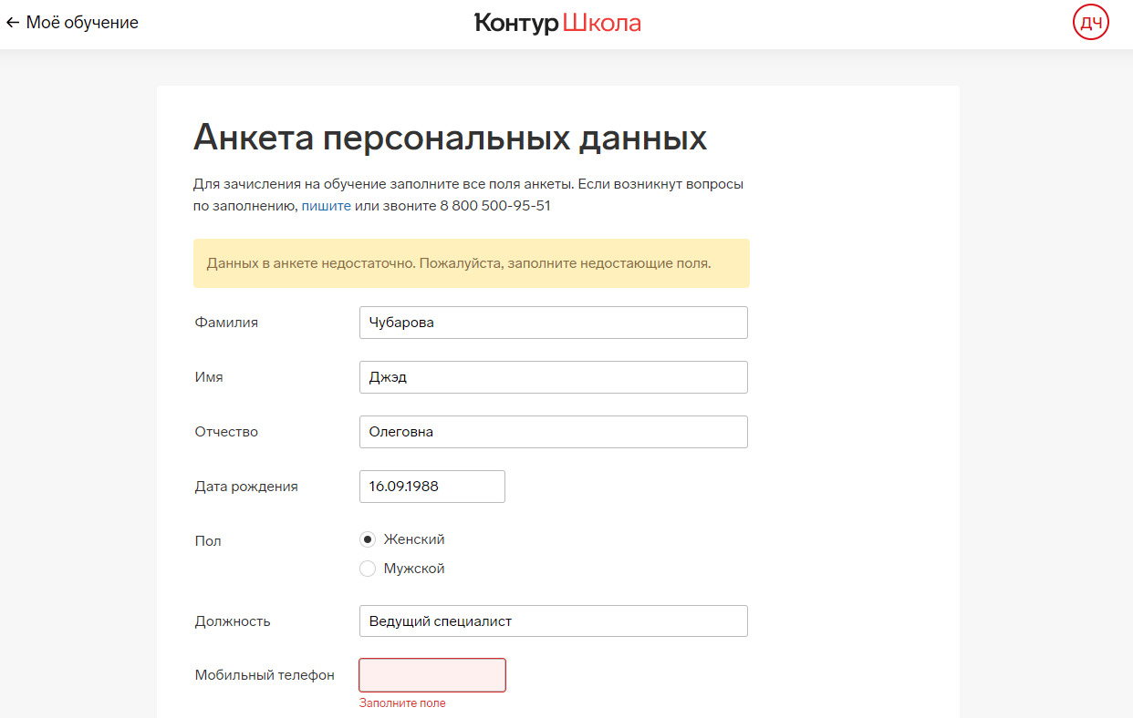
Task: Click the yellow insufficient-data warning banner
Action: [x=471, y=263]
